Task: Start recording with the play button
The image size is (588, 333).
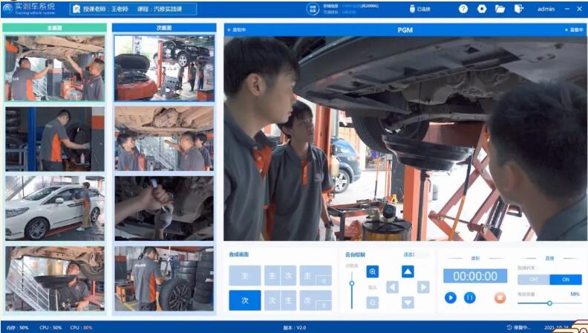Action: coord(451,297)
